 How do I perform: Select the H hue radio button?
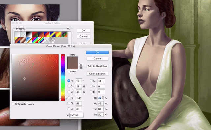pyautogui.click(x=69, y=81)
